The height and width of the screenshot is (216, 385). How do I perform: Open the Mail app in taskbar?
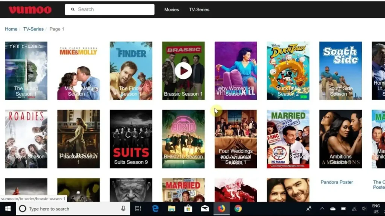click(205, 208)
